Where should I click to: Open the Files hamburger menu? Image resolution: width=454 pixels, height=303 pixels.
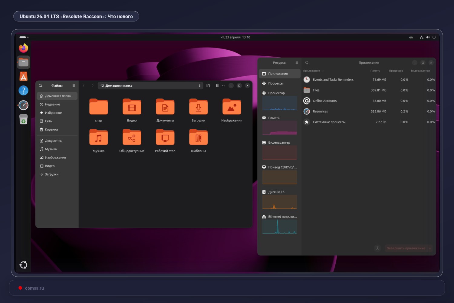(x=74, y=86)
